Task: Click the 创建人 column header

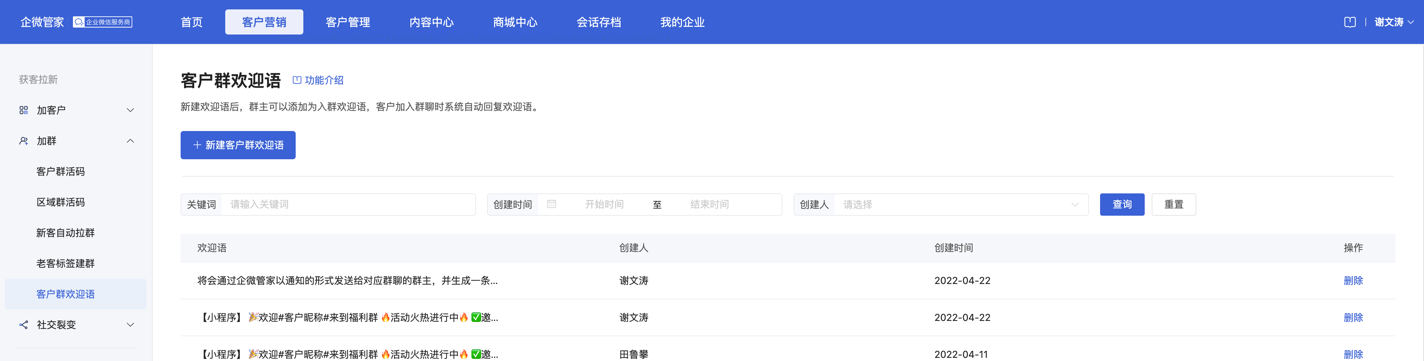Action: click(x=634, y=248)
